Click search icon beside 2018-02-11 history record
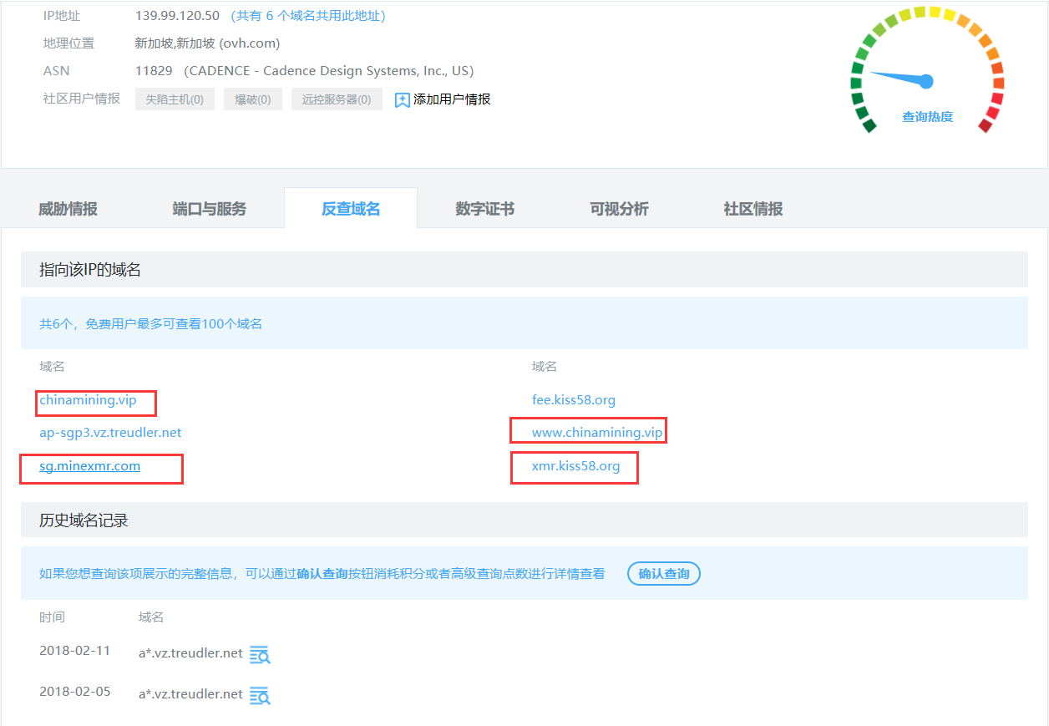1049x726 pixels. coord(260,655)
